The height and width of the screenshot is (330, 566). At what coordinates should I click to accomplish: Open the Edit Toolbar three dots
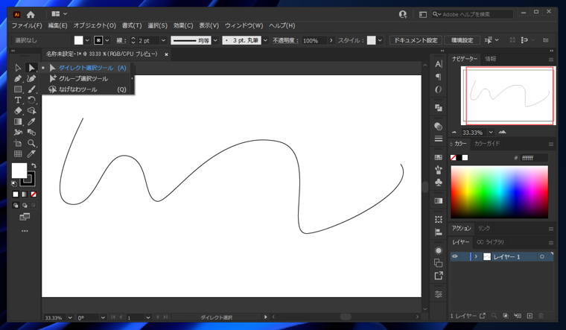pyautogui.click(x=25, y=231)
